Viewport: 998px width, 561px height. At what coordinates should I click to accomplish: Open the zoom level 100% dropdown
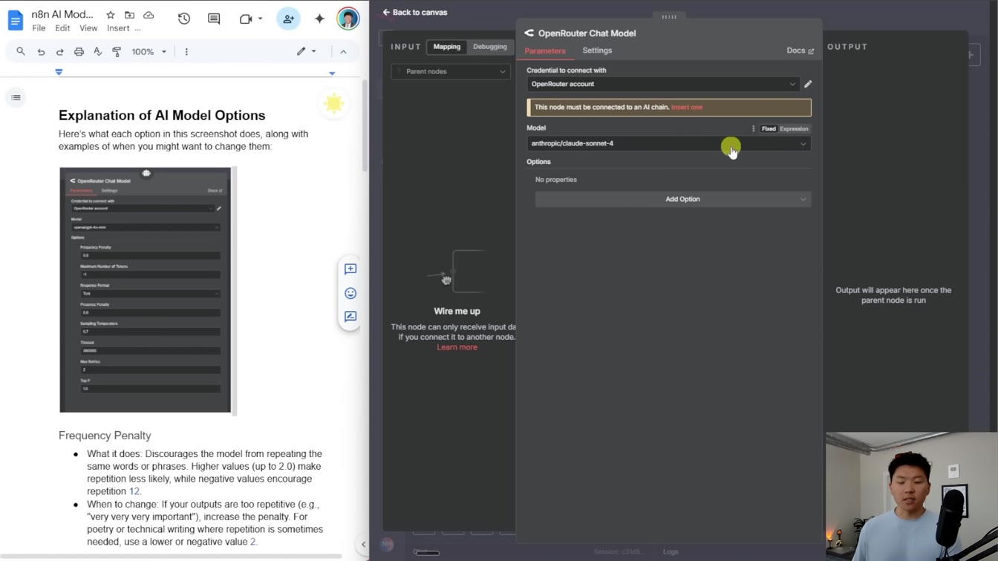coord(149,52)
